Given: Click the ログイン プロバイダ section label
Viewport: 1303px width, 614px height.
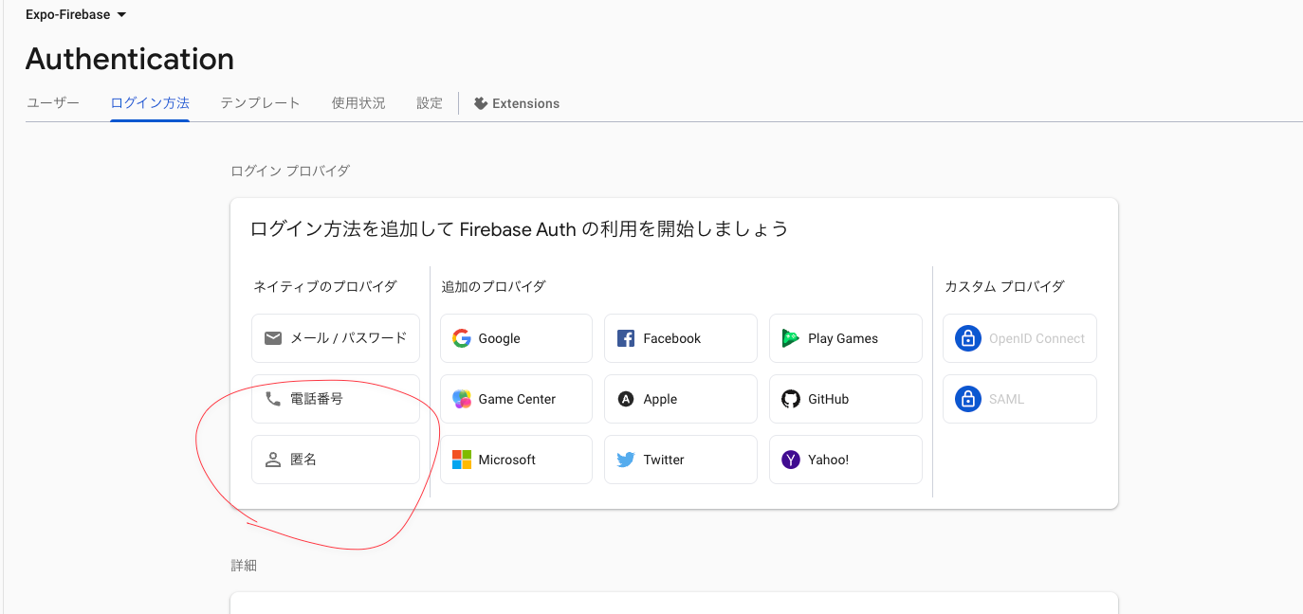Looking at the screenshot, I should pos(290,171).
